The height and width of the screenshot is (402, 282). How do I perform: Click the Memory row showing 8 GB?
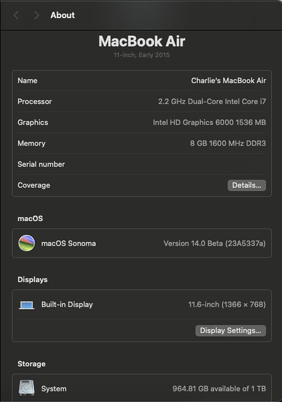click(142, 143)
